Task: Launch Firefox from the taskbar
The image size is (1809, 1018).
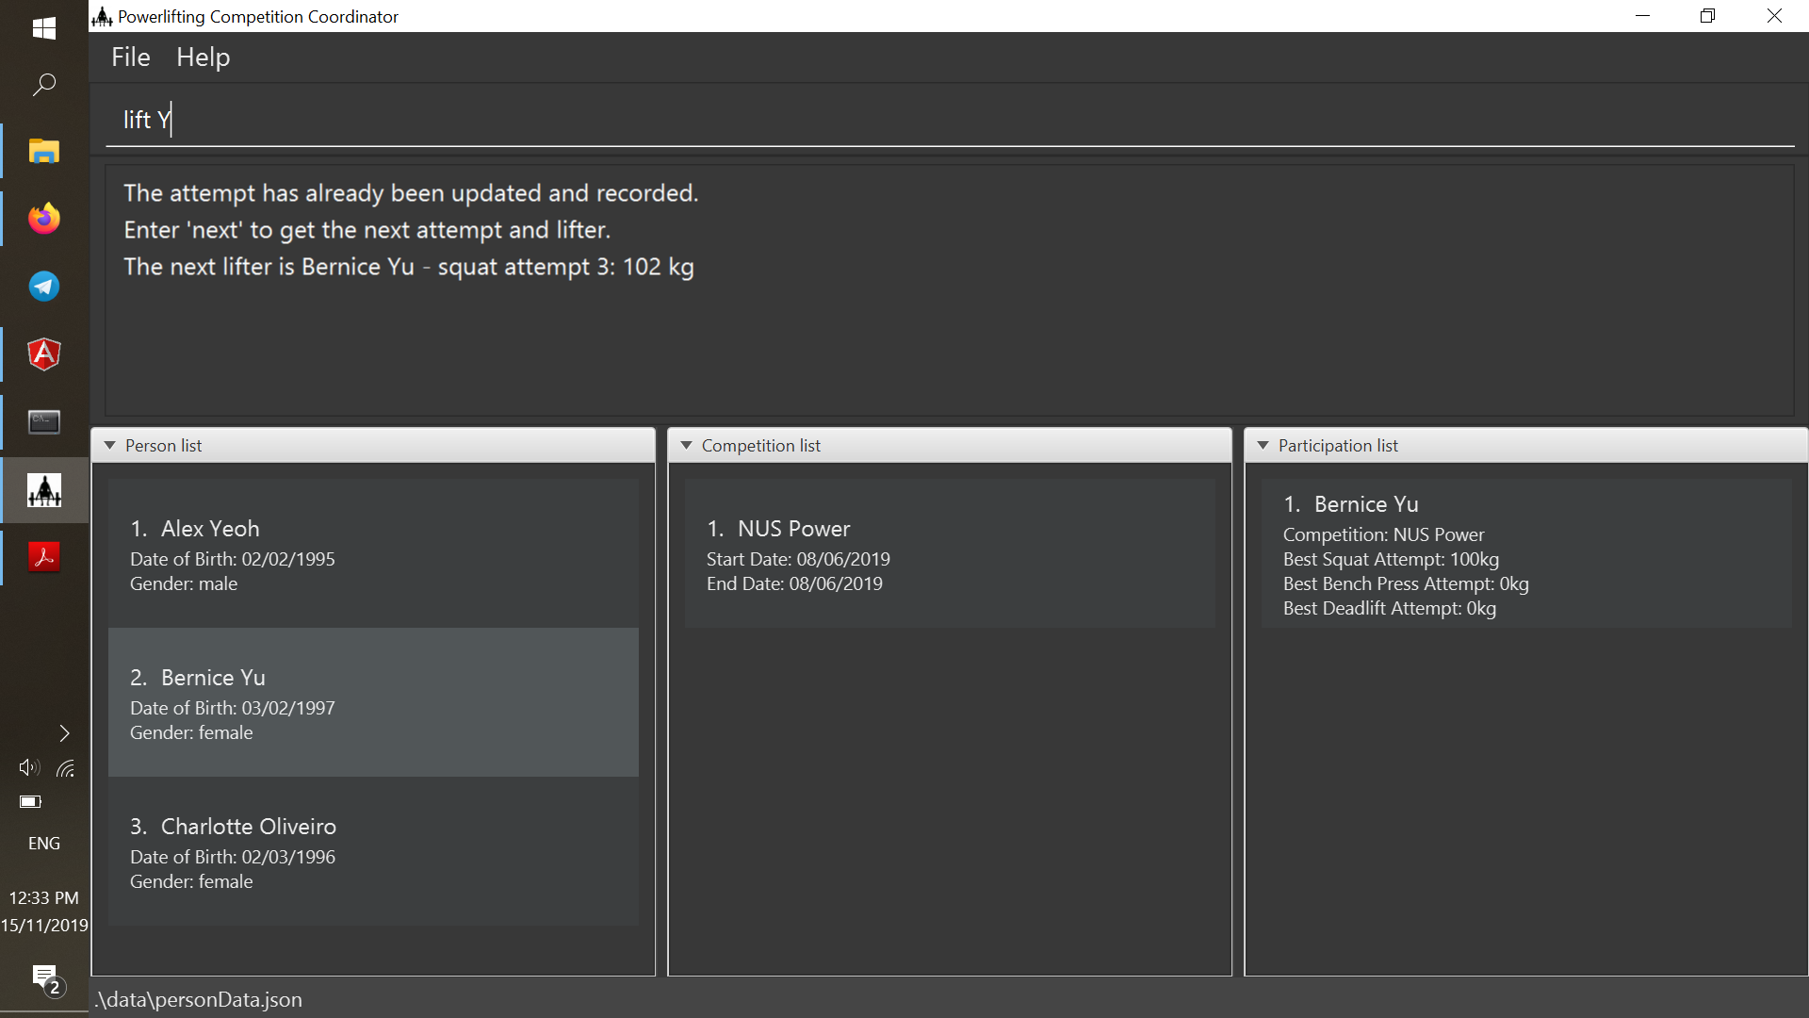Action: click(43, 219)
